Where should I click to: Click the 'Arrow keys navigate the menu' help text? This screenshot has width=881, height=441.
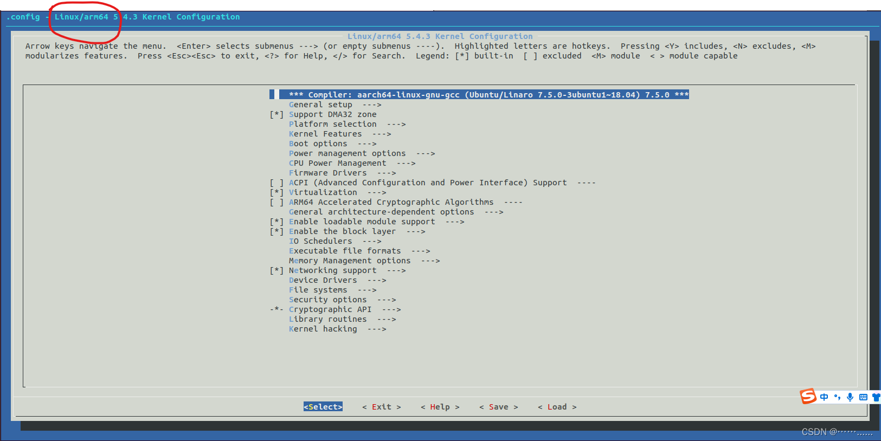tap(95, 46)
